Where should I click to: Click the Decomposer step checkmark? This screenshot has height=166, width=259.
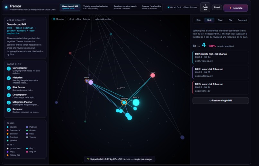coord(9,95)
